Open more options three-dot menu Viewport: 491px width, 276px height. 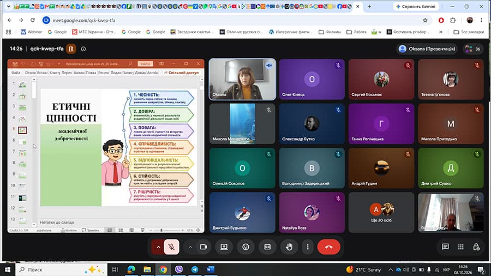pos(308,247)
